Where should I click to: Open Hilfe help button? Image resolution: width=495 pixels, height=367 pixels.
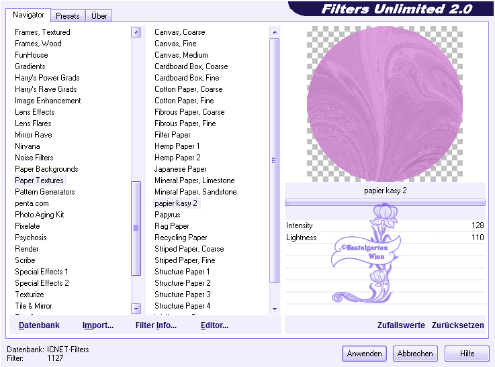click(467, 354)
